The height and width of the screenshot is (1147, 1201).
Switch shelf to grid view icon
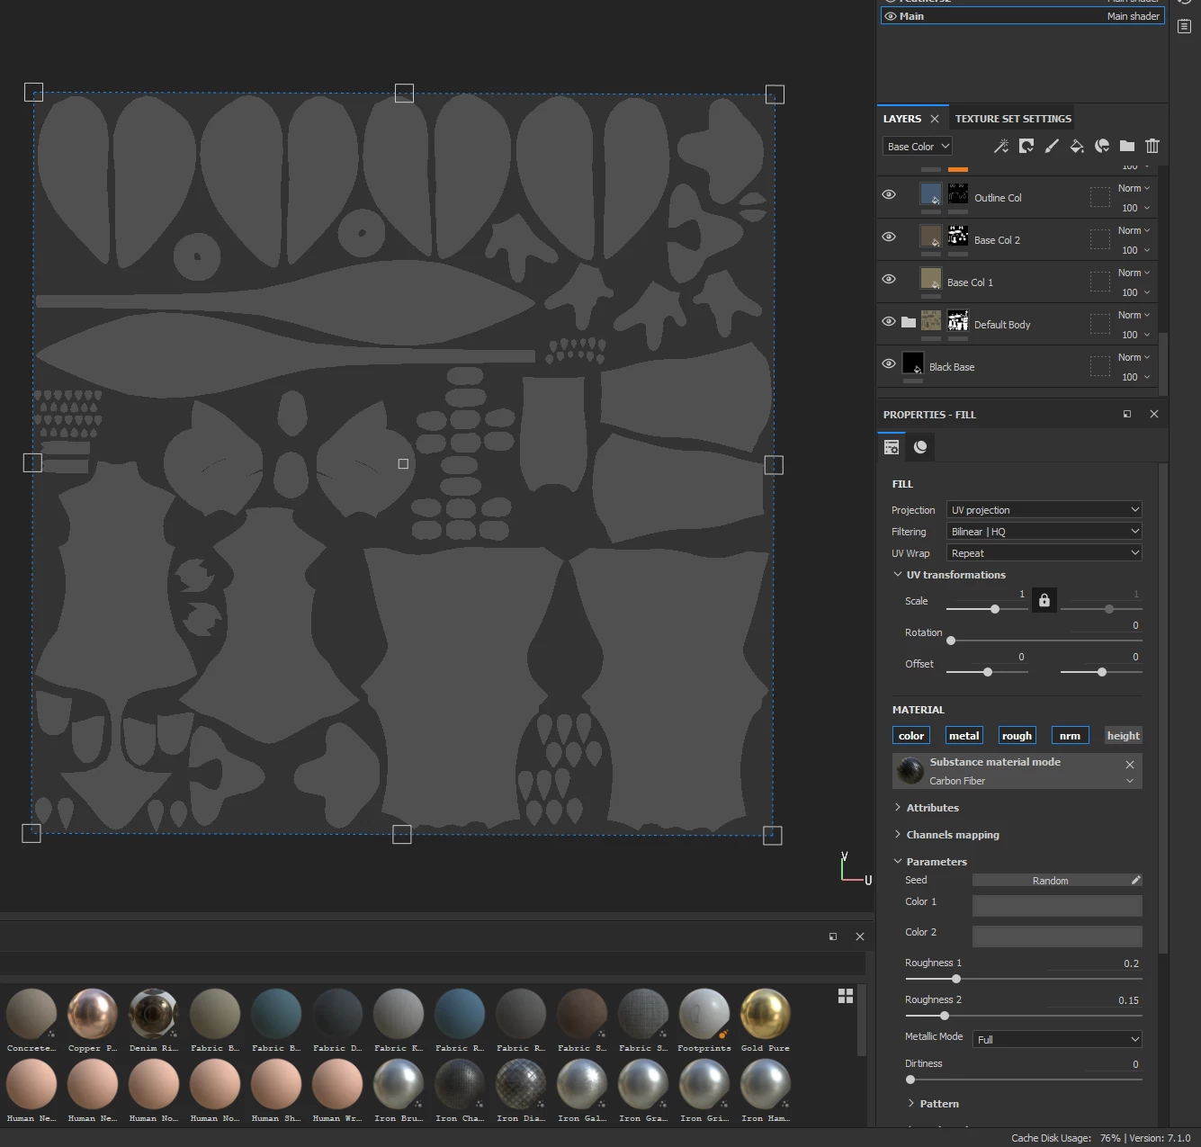pos(846,996)
